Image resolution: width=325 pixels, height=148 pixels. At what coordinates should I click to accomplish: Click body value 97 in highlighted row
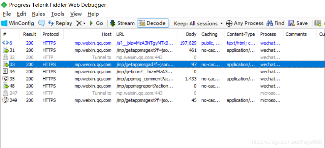tap(194, 65)
